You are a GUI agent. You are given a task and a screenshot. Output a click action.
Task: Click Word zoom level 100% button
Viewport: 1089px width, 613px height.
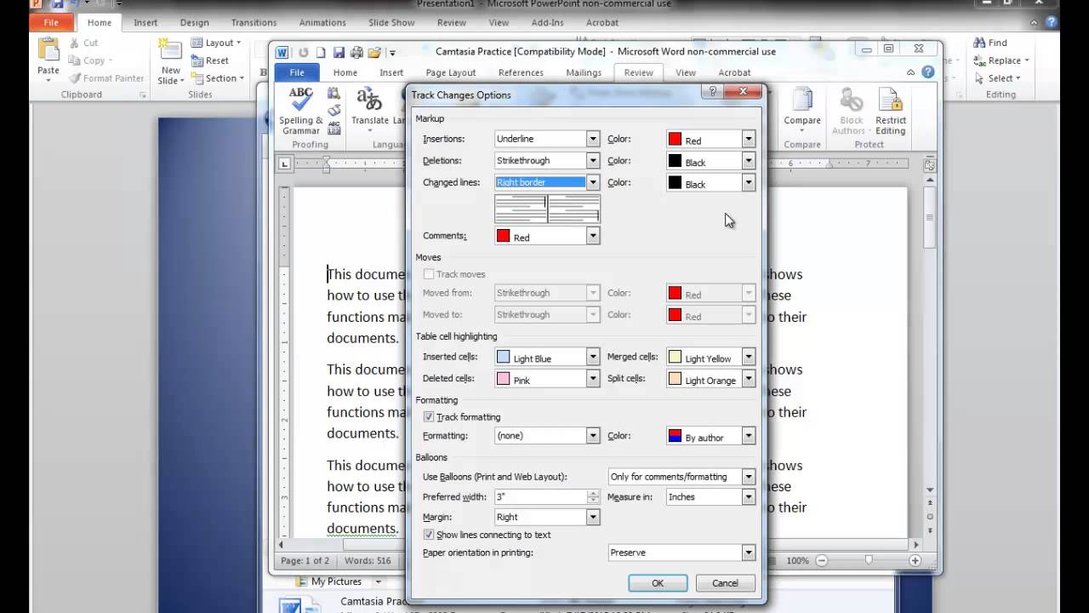pos(797,561)
